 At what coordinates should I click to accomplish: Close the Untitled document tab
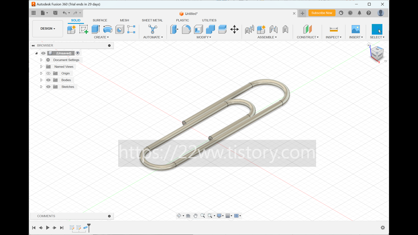pos(294,13)
